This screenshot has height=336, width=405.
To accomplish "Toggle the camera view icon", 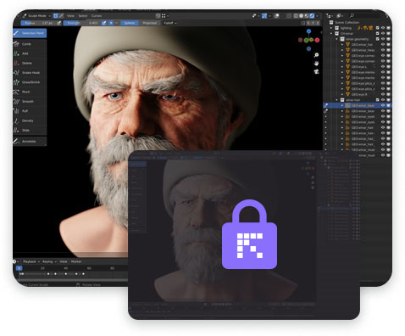I will coord(316,71).
